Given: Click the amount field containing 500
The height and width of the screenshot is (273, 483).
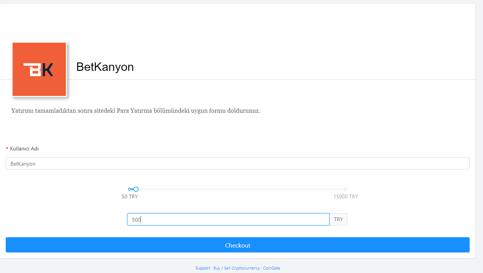Looking at the screenshot, I should tap(228, 219).
